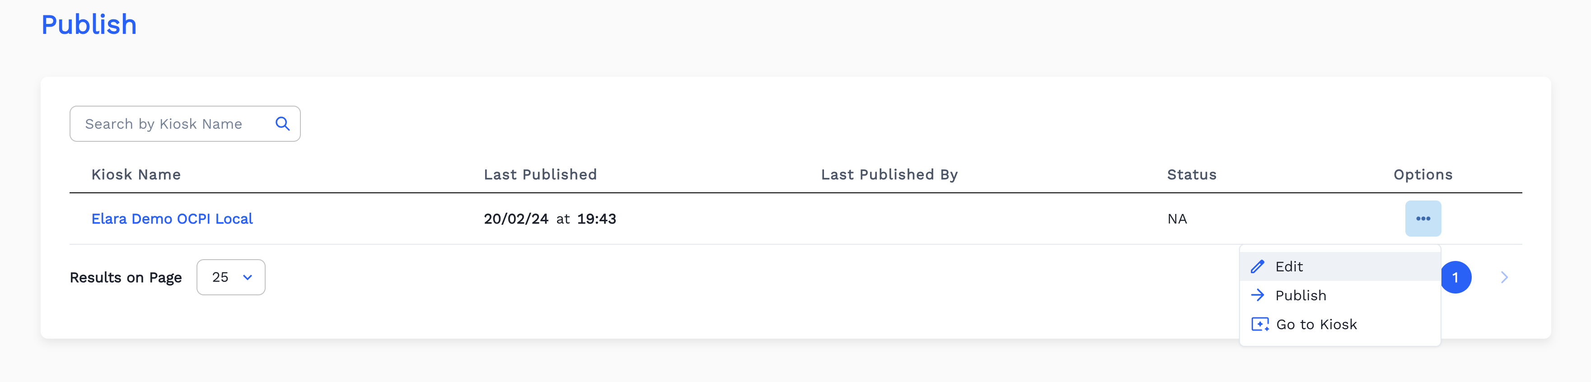Click the arrow icon beside Publish
The image size is (1591, 382).
[x=1257, y=296]
